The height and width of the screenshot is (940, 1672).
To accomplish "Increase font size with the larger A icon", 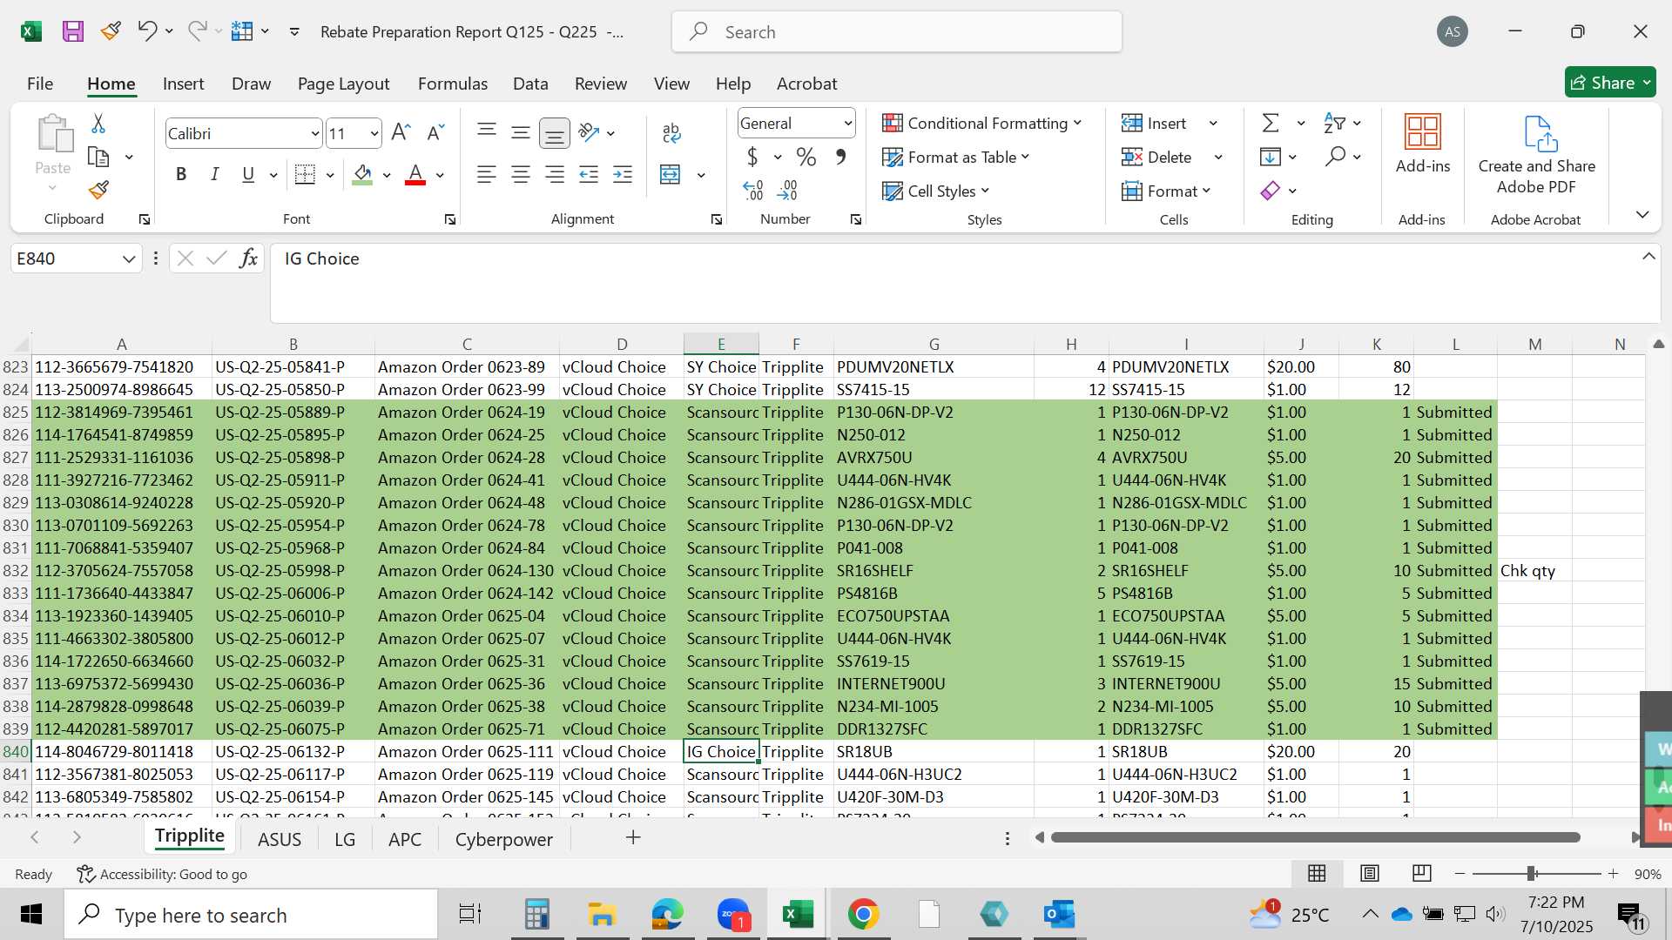I will [x=401, y=133].
